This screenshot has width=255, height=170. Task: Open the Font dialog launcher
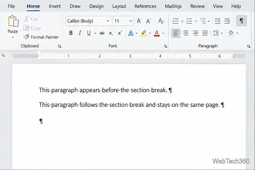[x=165, y=46]
